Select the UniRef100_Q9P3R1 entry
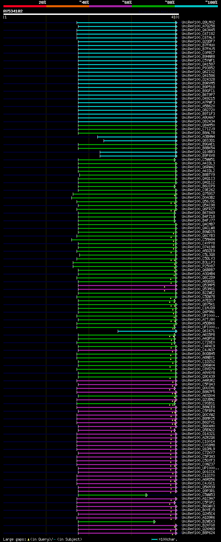221x542 pixels. point(198,491)
